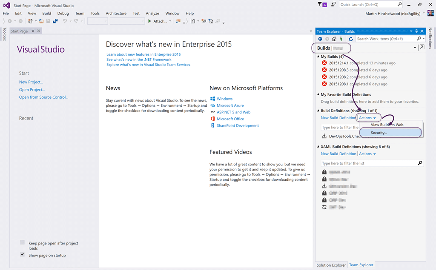The width and height of the screenshot is (436, 270).
Task: Click the green Manage Connections plug icon
Action: click(x=341, y=39)
